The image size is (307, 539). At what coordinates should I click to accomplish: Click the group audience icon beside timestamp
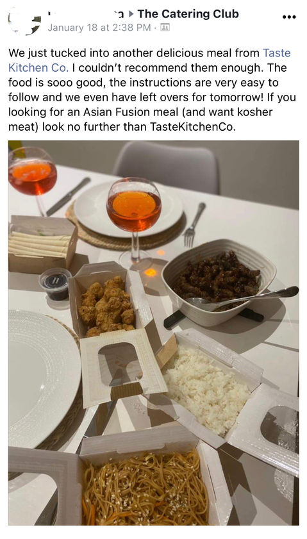(165, 27)
